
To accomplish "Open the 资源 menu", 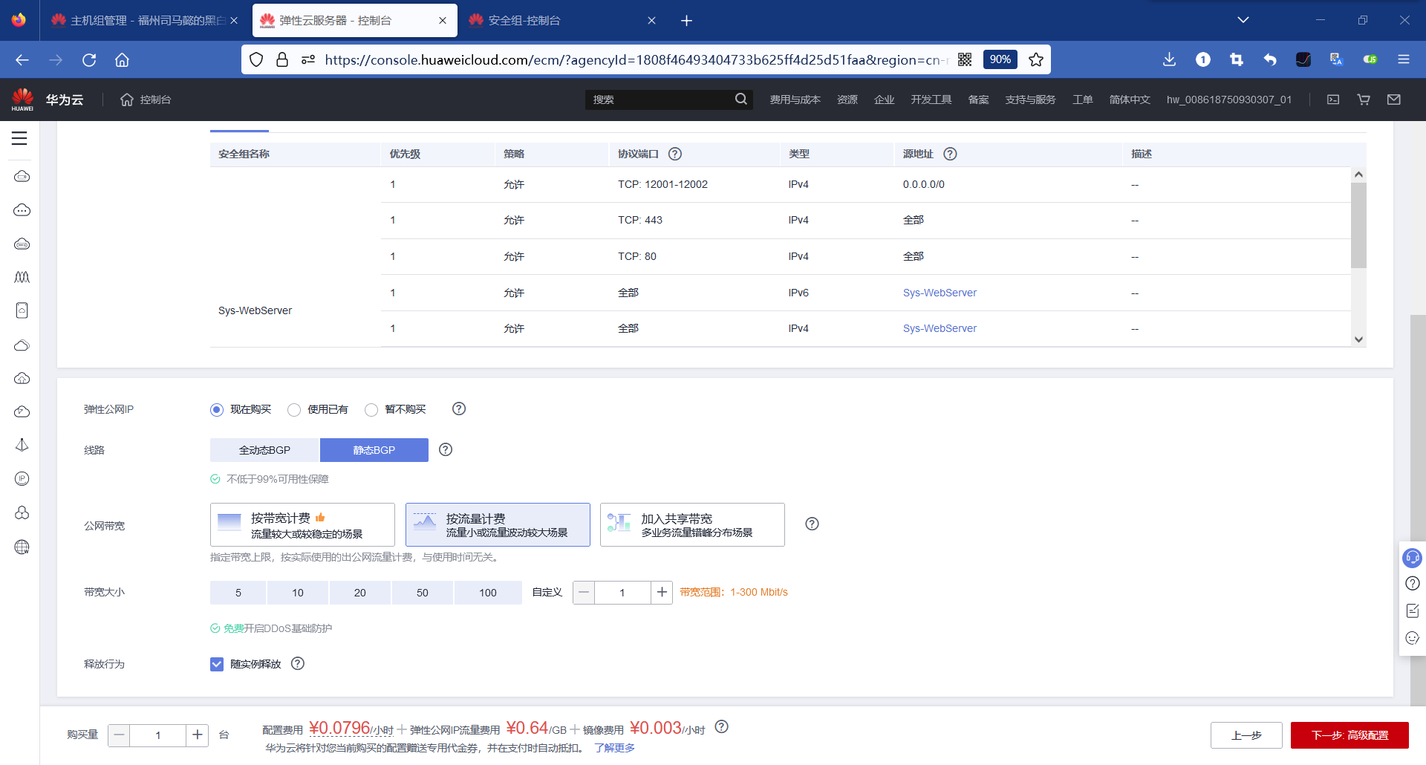I will [847, 100].
